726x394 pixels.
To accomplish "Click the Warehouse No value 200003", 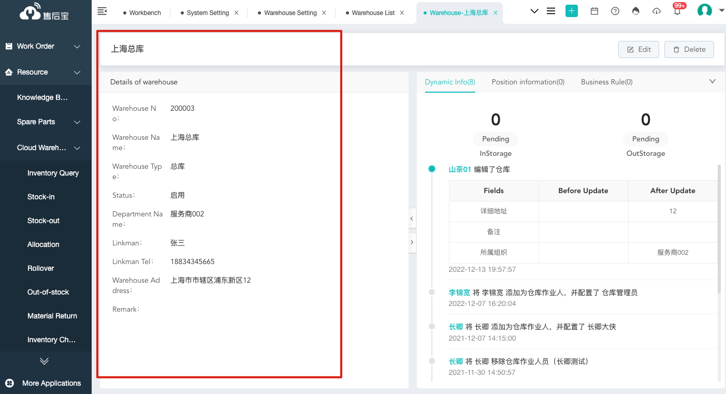I will tap(182, 108).
